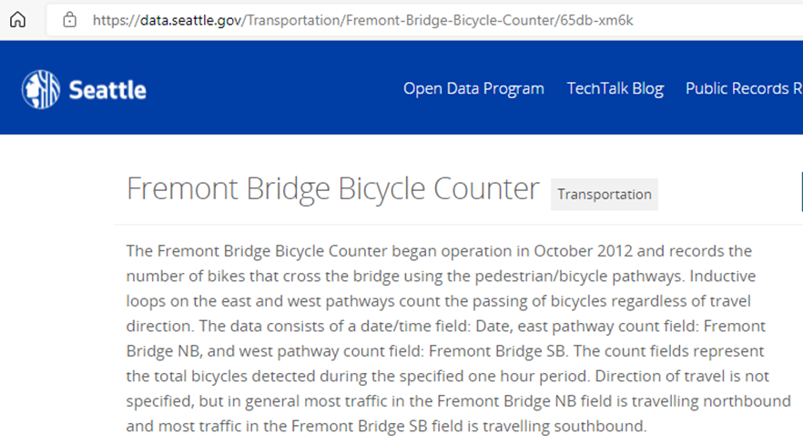Click the site security lock icon
The width and height of the screenshot is (803, 444).
click(68, 20)
